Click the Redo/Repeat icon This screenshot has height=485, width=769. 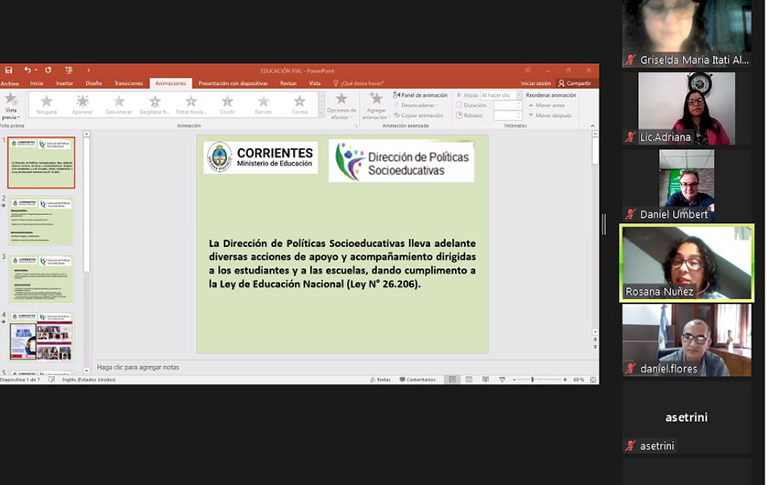point(48,70)
